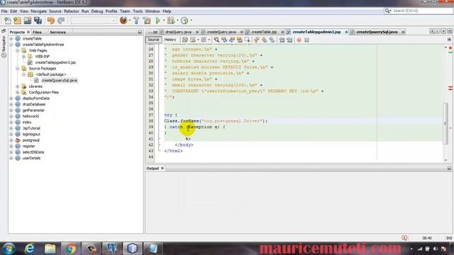Image resolution: width=454 pixels, height=255 pixels.
Task: Expand the Libraries node
Action: click(x=18, y=86)
